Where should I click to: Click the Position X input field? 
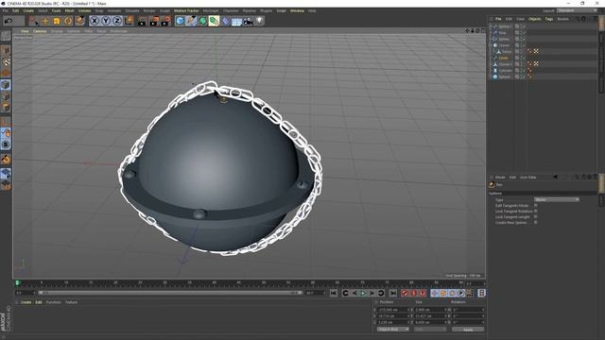[x=393, y=310]
